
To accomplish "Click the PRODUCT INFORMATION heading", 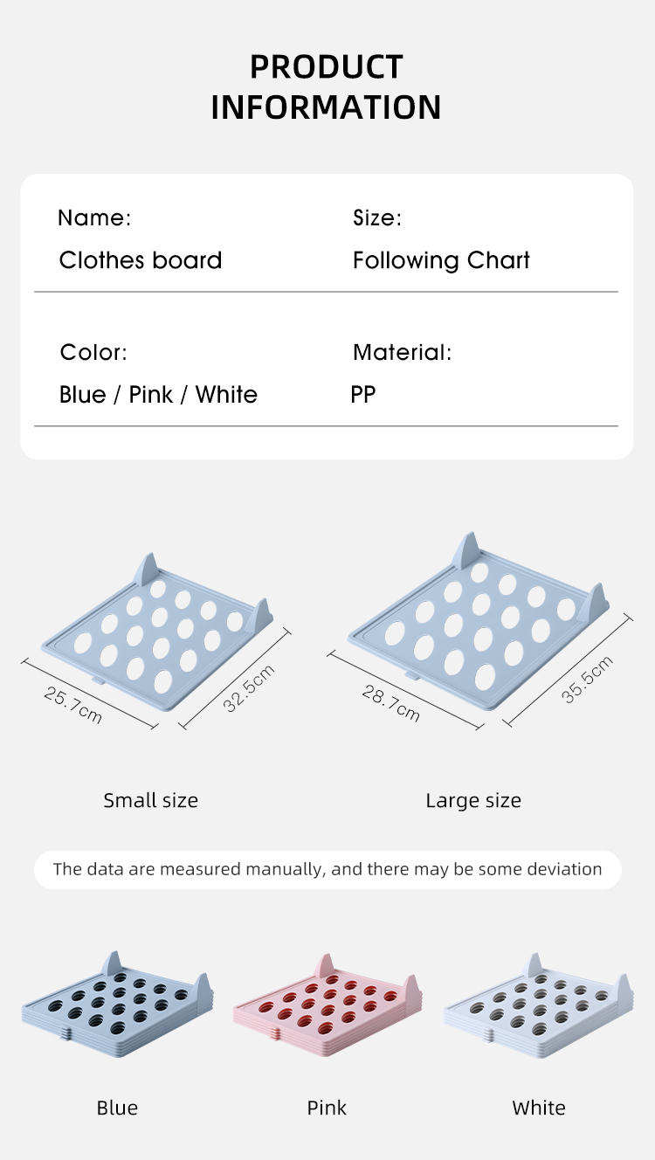I will pyautogui.click(x=326, y=86).
